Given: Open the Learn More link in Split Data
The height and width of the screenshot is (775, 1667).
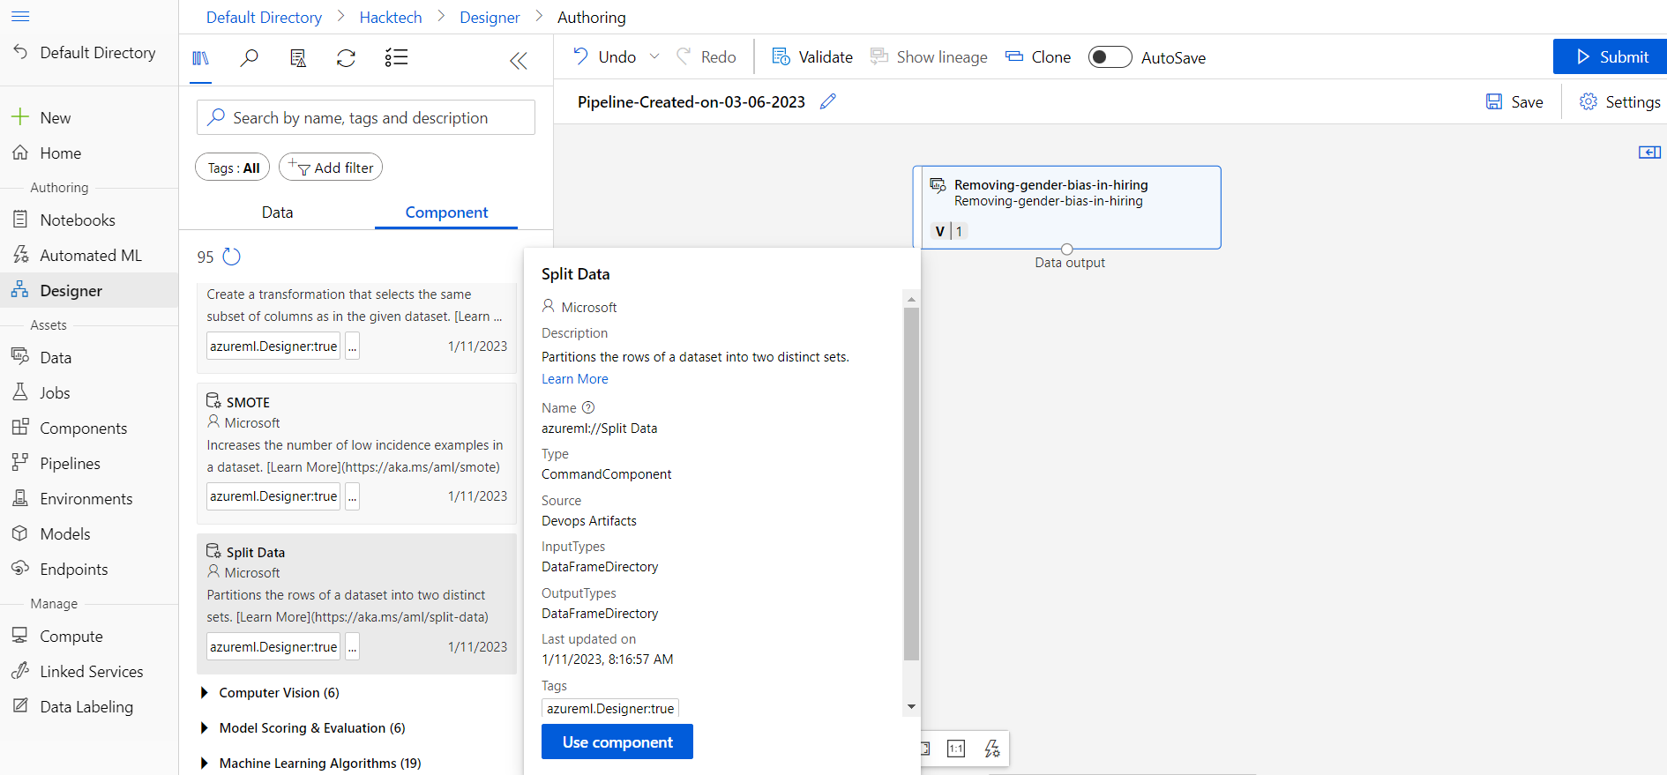Looking at the screenshot, I should 575,379.
